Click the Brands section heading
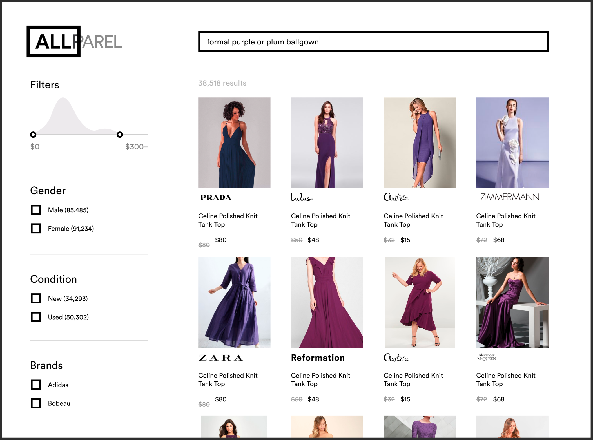This screenshot has width=593, height=440. [x=46, y=365]
